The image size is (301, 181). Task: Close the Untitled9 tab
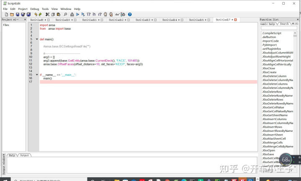(48, 20)
